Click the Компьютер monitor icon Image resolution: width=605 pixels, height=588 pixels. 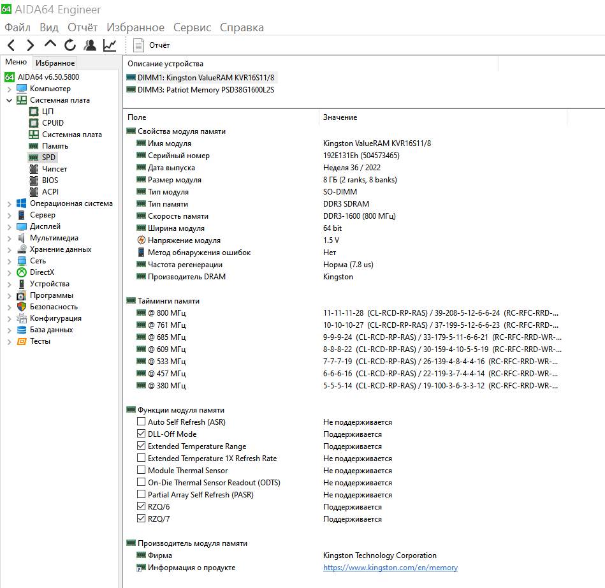click(22, 89)
